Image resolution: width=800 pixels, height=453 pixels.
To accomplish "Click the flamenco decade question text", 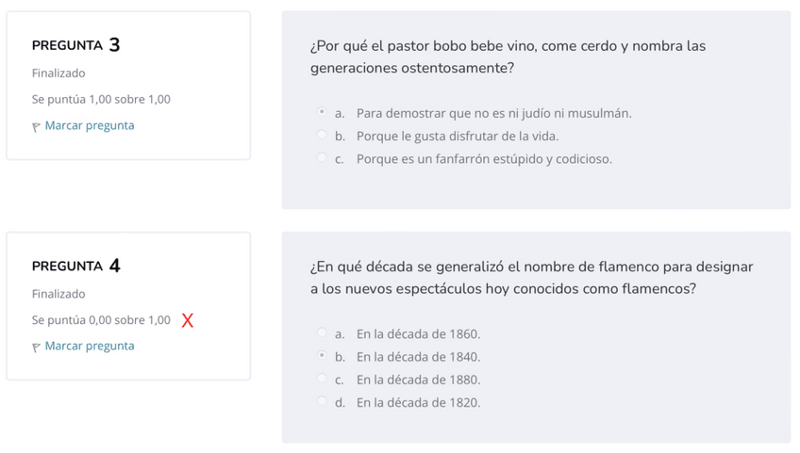I will tap(531, 278).
